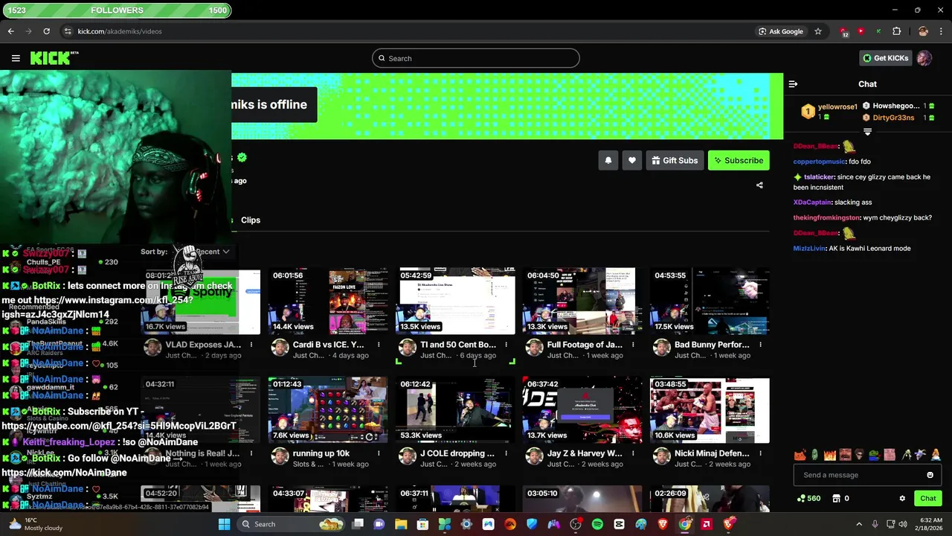Open the J COLE dropping video thumbnail
Image resolution: width=952 pixels, height=536 pixels.
click(456, 409)
